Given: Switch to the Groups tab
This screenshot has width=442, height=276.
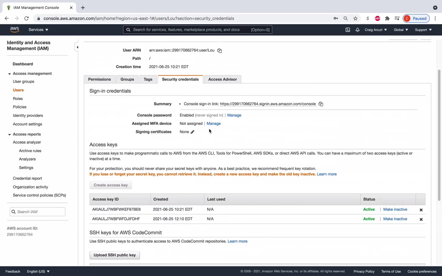Looking at the screenshot, I should (127, 79).
